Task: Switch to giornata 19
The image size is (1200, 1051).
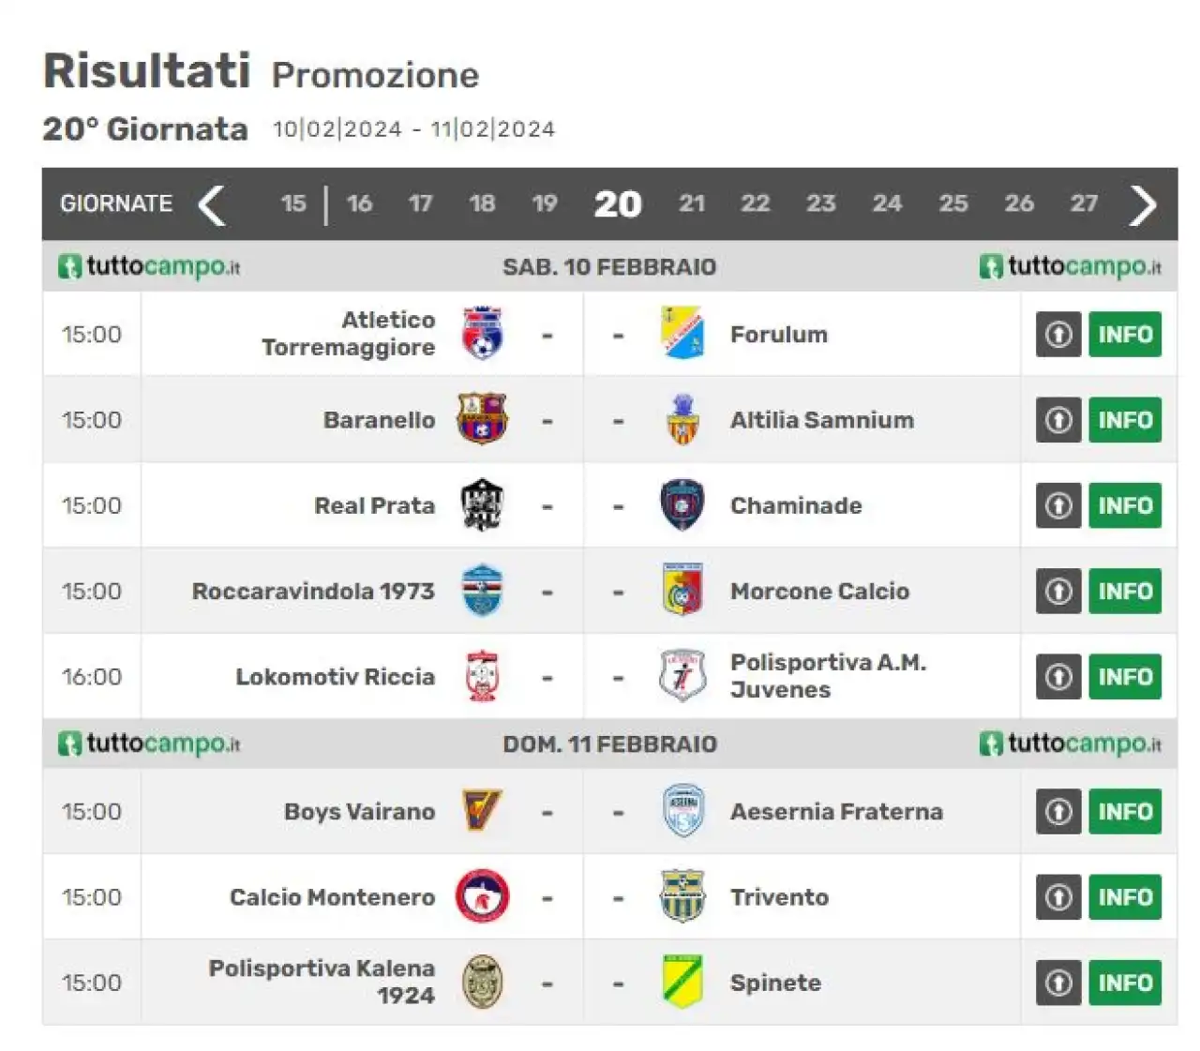Action: (545, 203)
